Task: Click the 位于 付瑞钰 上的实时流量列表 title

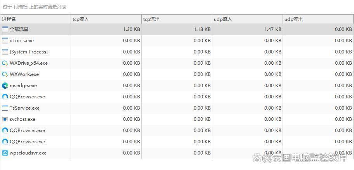Action: coord(35,7)
